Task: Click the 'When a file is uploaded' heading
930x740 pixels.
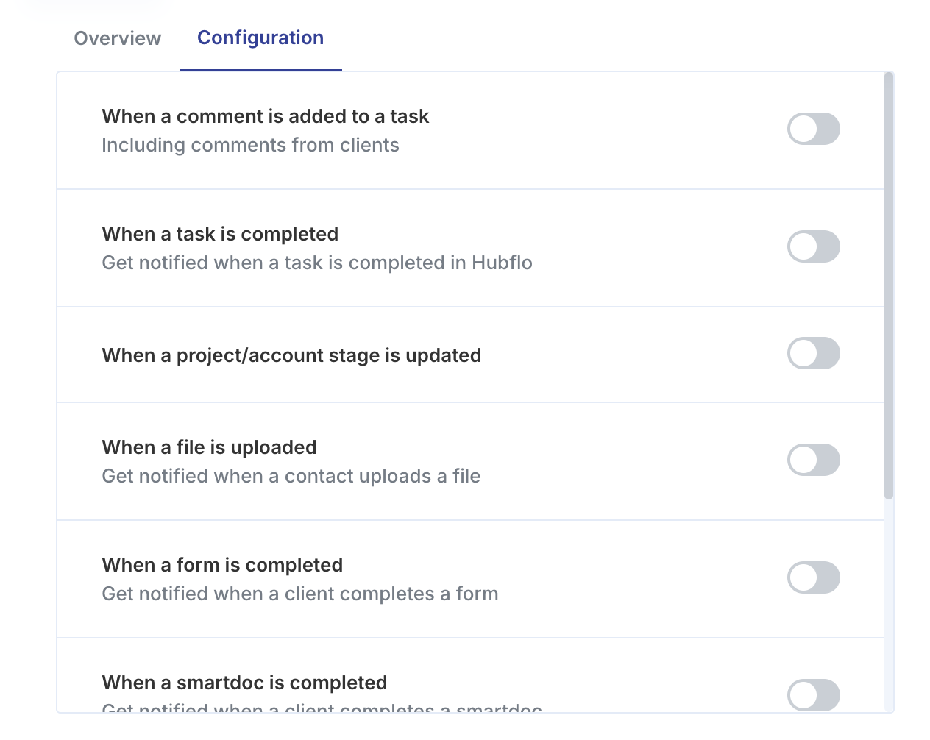Action: coord(210,447)
